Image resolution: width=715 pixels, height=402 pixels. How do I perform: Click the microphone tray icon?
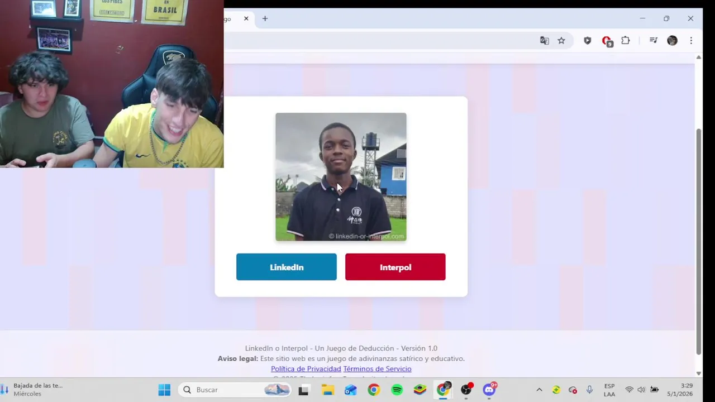click(589, 390)
